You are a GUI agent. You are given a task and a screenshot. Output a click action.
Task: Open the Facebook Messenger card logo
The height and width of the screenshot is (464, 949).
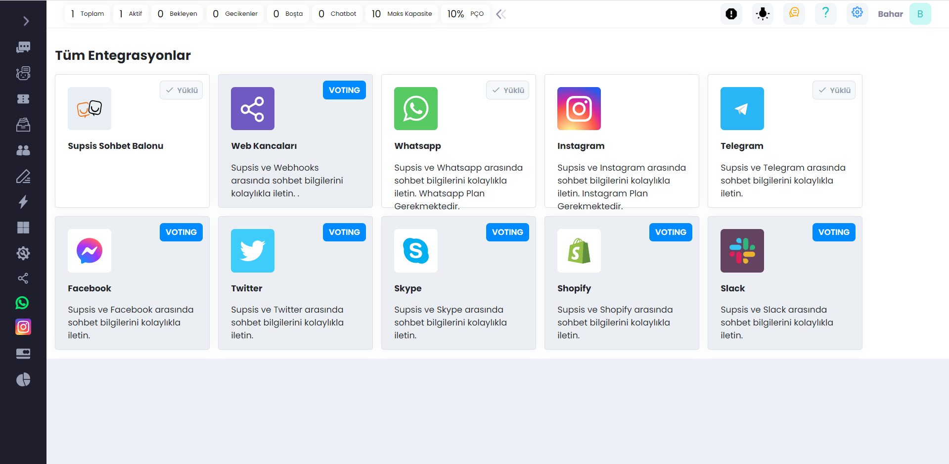tap(90, 250)
